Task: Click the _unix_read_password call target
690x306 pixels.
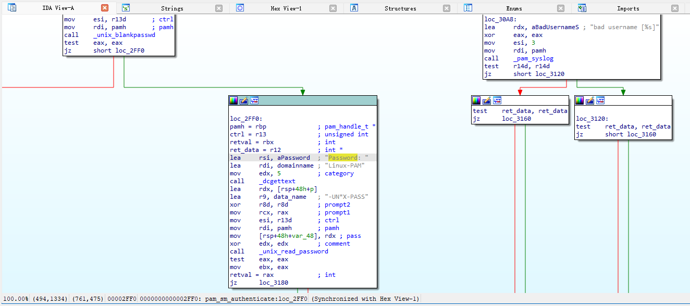Action: tap(293, 251)
